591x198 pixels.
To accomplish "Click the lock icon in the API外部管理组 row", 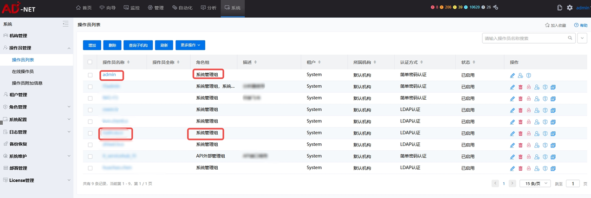I will pos(529,157).
